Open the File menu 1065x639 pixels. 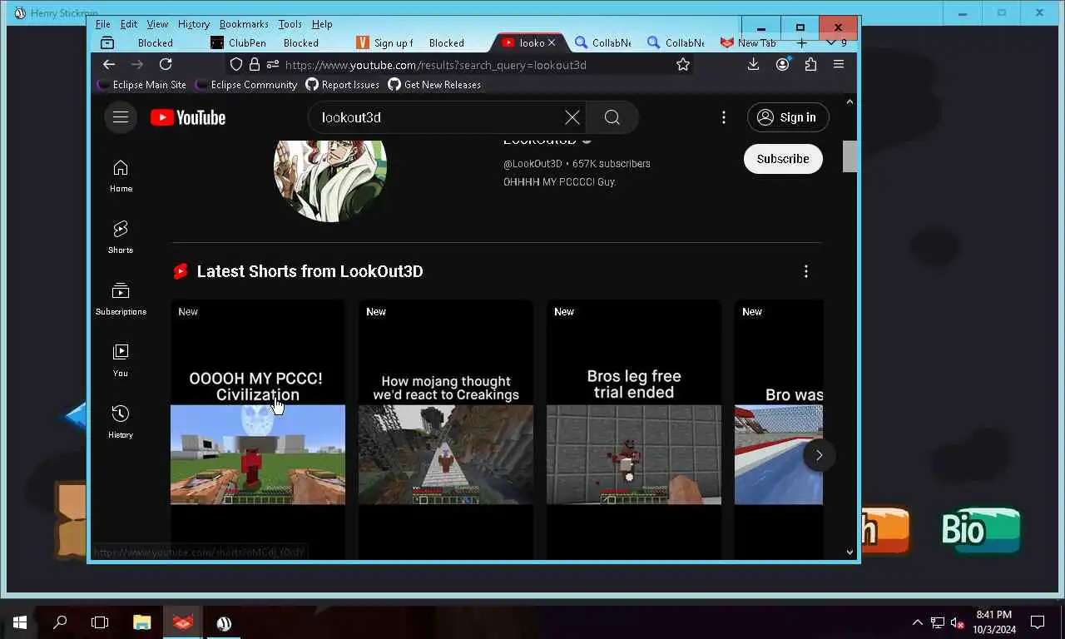(x=102, y=24)
